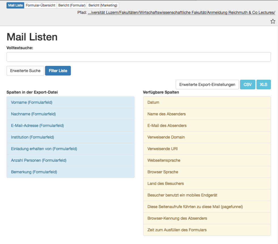Pick available column Browser Sprache
Viewport: 278px width, 244px height.
[x=207, y=172]
